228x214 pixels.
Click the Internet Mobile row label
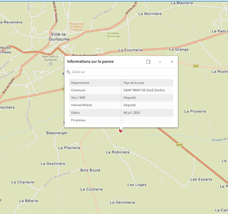(x=81, y=105)
